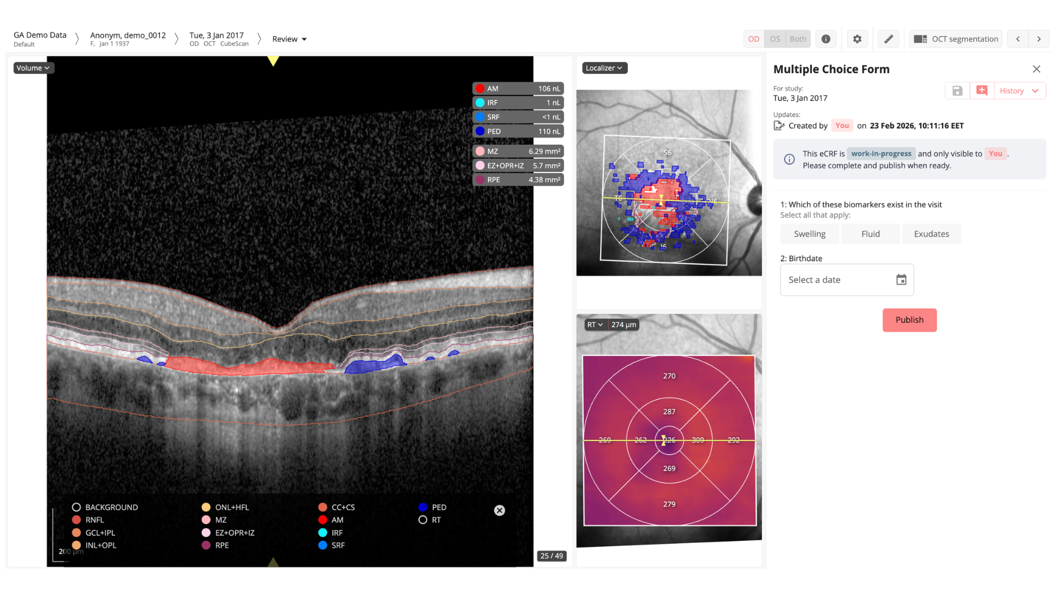Screen dimensions: 1062x597
Task: Close the layer legend overlay
Action: (499, 510)
